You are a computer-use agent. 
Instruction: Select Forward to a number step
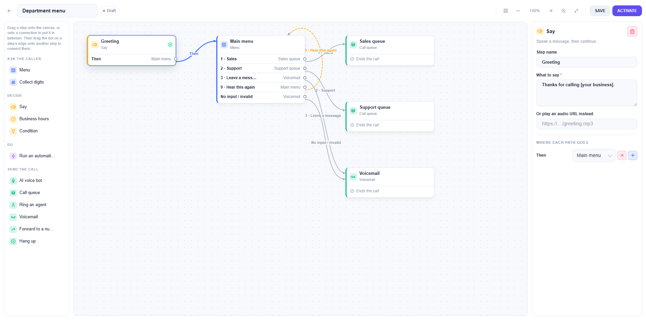[36, 229]
